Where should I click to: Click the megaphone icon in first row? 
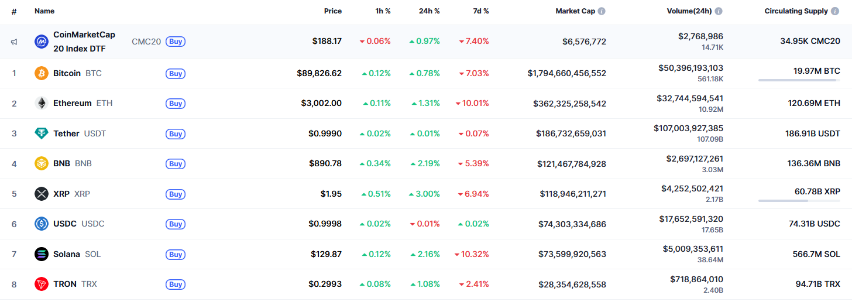point(14,42)
